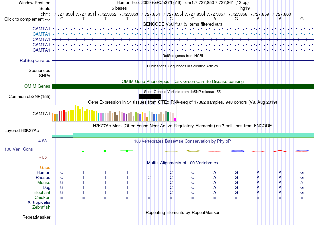Open the 100 Vert. Cons track label
The height and width of the screenshot is (225, 314).
19,149
